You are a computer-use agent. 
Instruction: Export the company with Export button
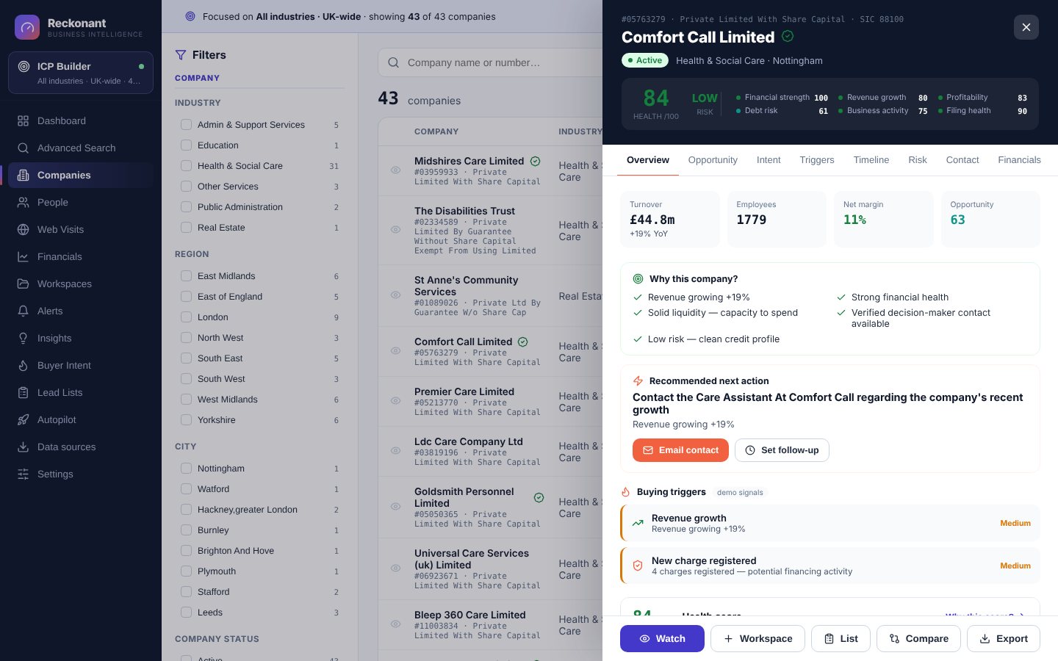pyautogui.click(x=1004, y=638)
